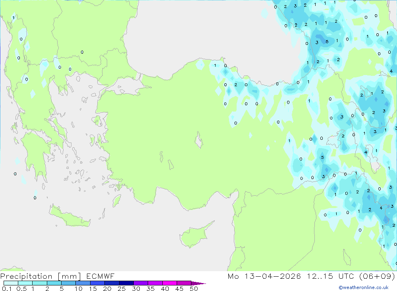
Task: Click the 20–25 mm legend color swatch
Action: point(112,283)
